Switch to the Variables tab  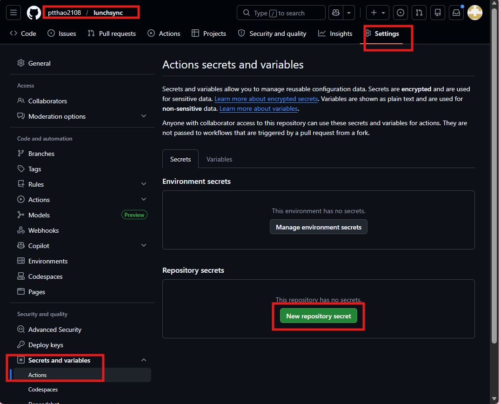point(219,159)
